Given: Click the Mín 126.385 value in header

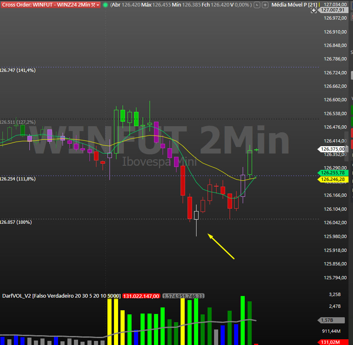Looking at the screenshot, I should coord(186,5).
